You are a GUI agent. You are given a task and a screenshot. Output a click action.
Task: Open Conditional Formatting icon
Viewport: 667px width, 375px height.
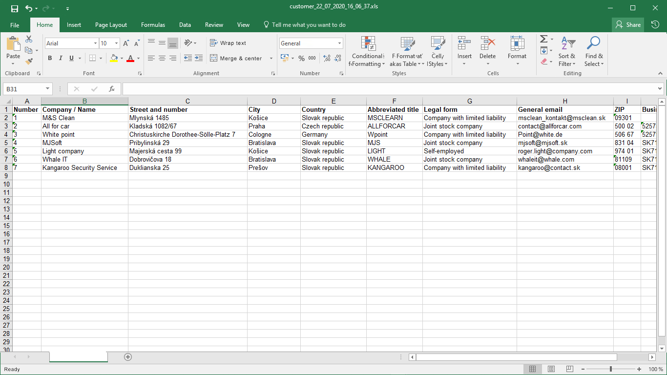point(368,43)
